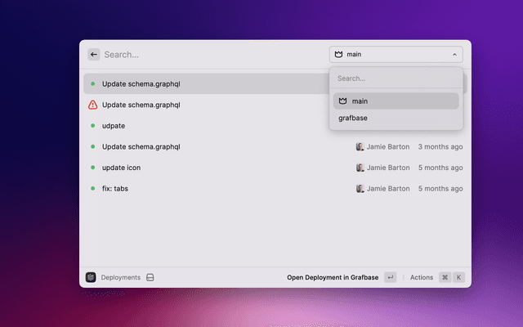Click the branch icon in main dropdown field
This screenshot has width=523, height=327.
point(338,55)
